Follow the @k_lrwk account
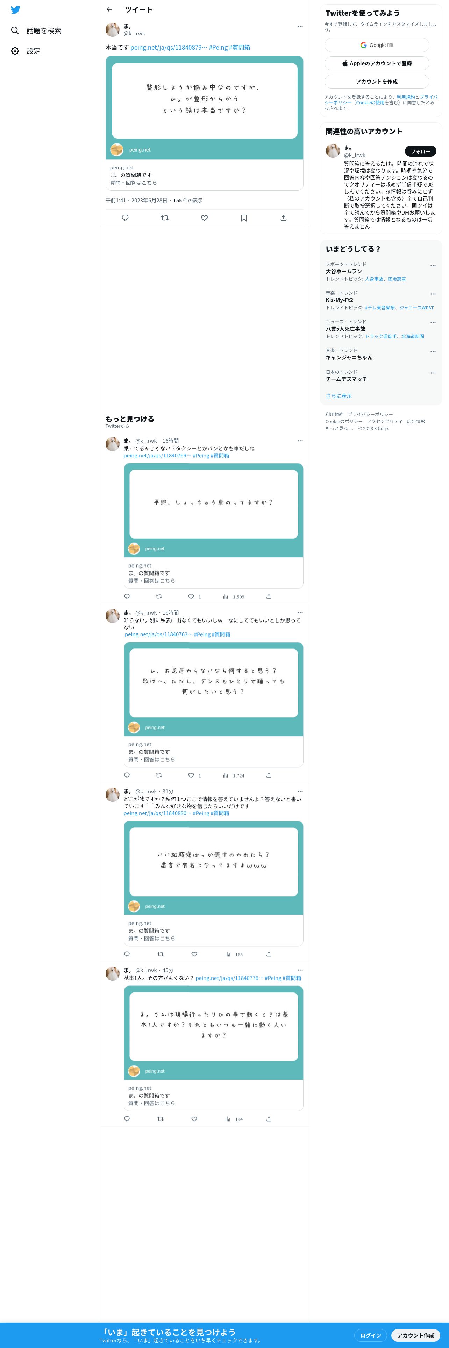This screenshot has width=449, height=1348. click(420, 151)
